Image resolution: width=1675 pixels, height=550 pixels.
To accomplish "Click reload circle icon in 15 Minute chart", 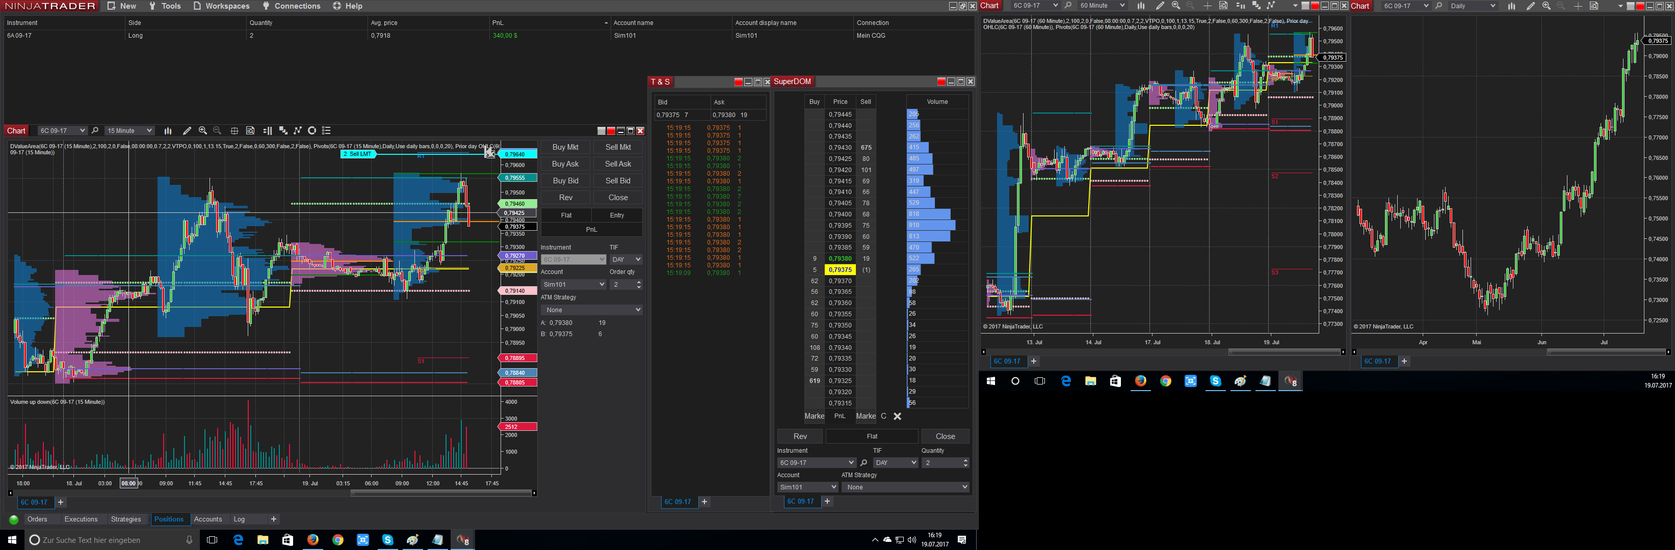I will coord(312,130).
